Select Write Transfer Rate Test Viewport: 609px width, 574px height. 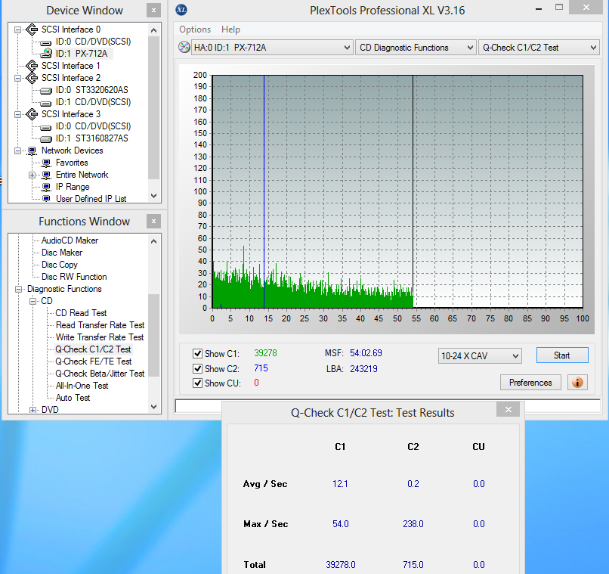pos(100,337)
